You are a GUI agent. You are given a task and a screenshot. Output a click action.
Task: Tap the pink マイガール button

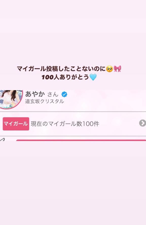16,124
